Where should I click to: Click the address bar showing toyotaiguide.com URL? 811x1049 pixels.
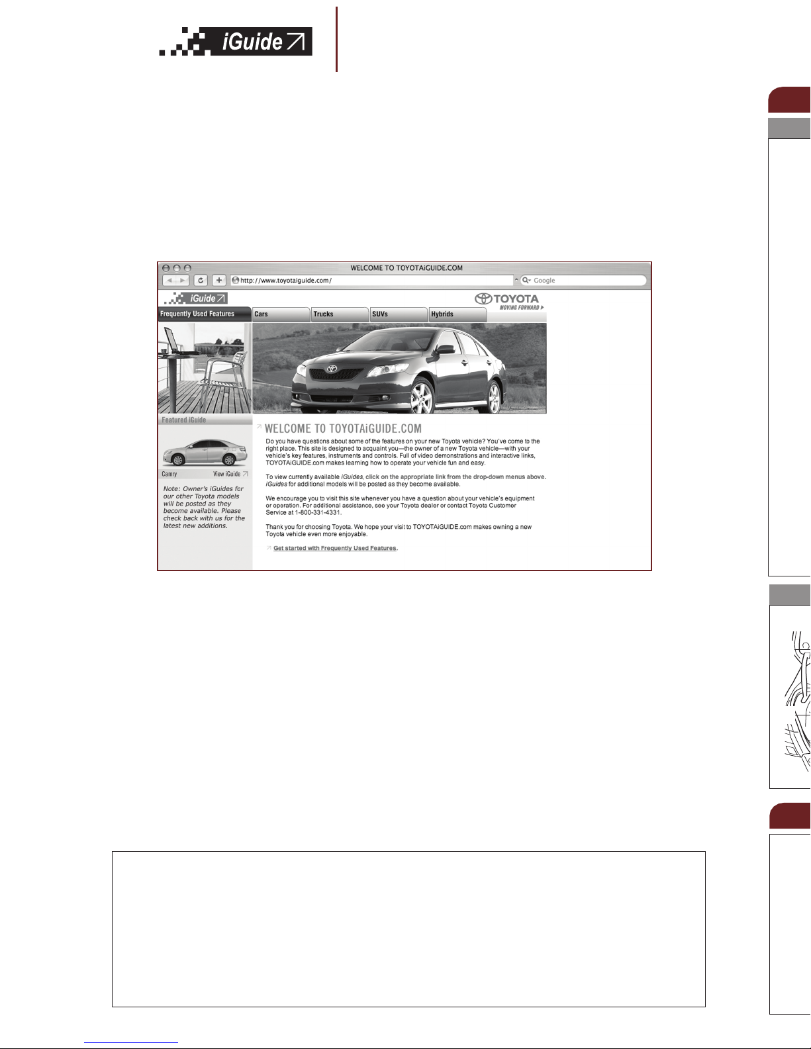coord(372,281)
